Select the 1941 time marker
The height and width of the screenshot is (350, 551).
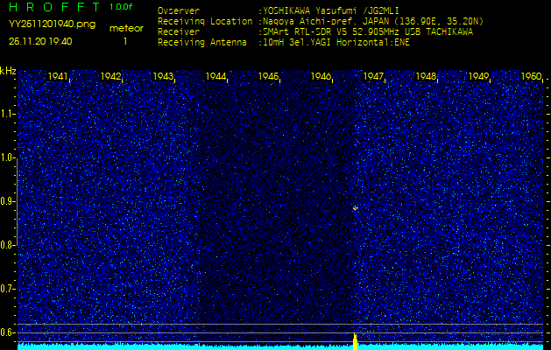59,77
